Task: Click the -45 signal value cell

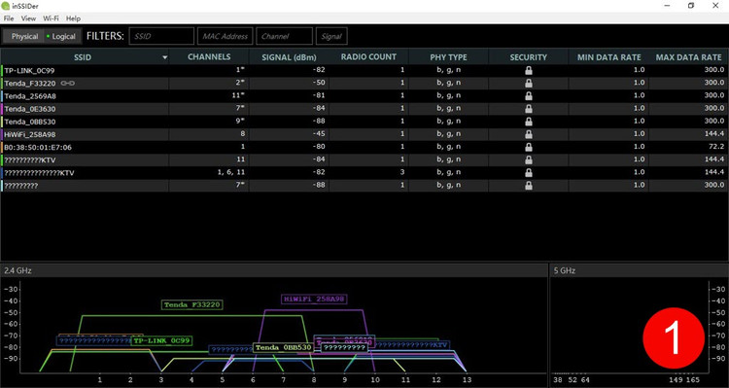Action: point(290,134)
